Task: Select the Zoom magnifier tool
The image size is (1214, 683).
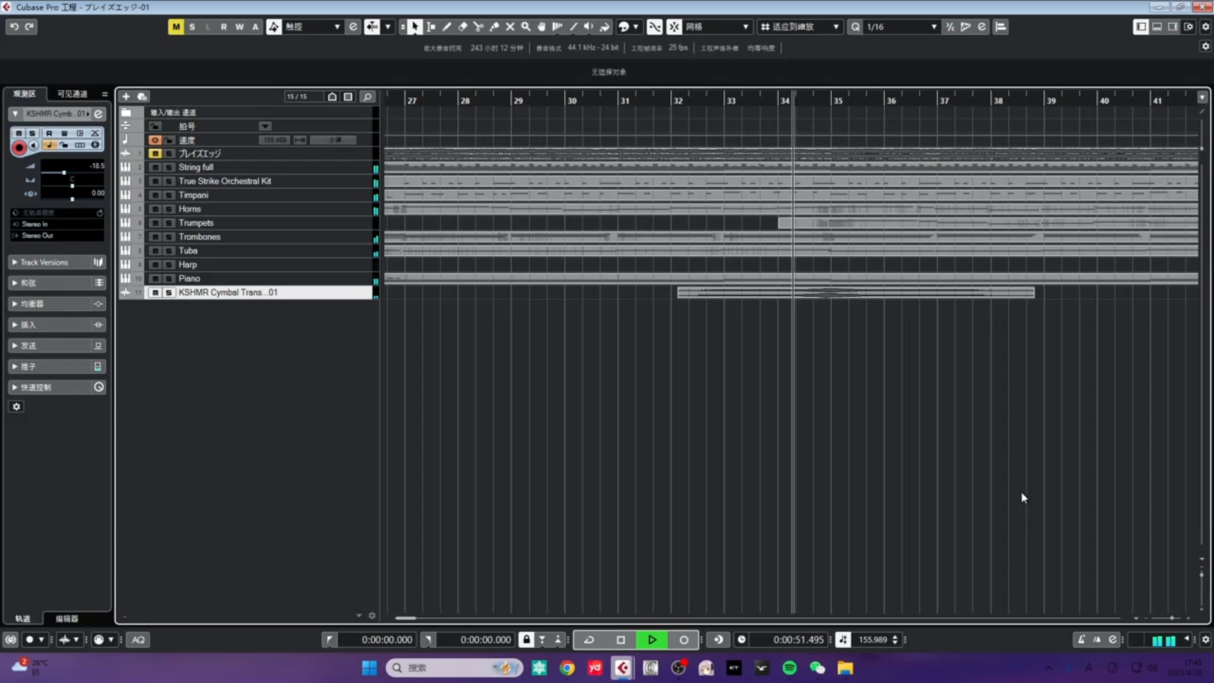Action: click(525, 27)
